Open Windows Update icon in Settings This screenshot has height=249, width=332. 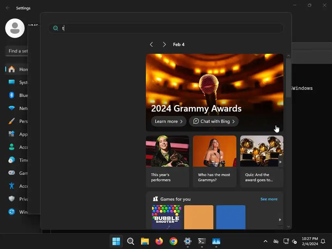click(x=12, y=212)
